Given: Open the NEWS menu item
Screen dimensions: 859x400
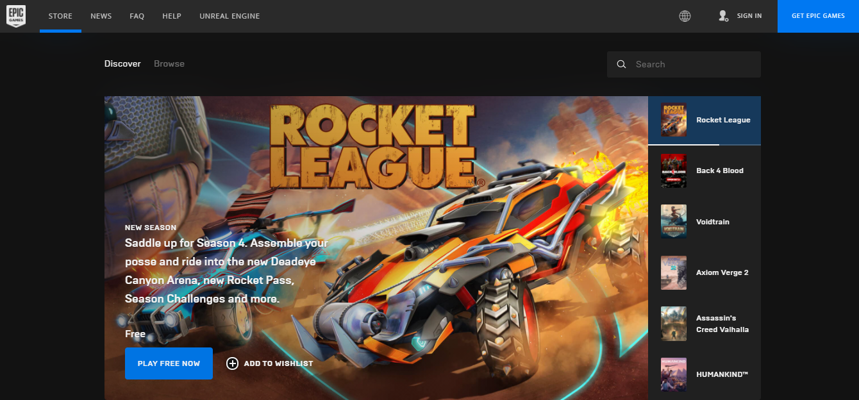Looking at the screenshot, I should (x=101, y=16).
